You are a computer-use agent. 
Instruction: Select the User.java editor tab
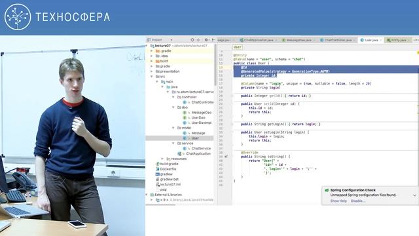pos(371,40)
